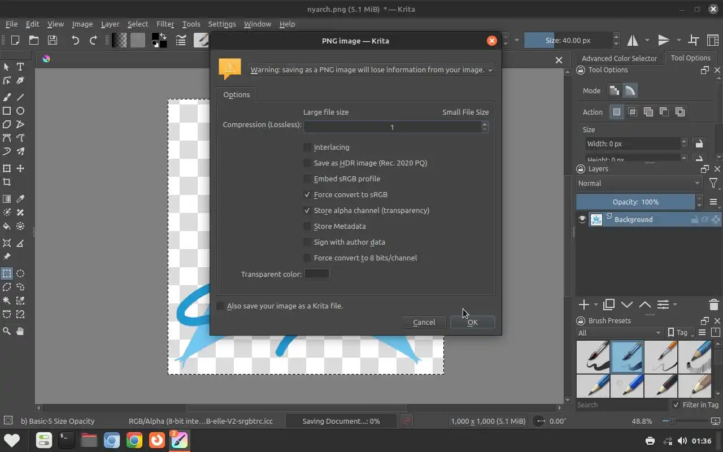Open the Settings menu
Viewport: 723px width, 452px height.
pos(222,24)
